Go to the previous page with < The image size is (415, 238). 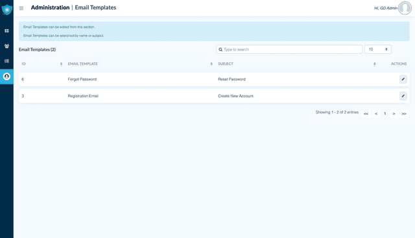(376, 113)
